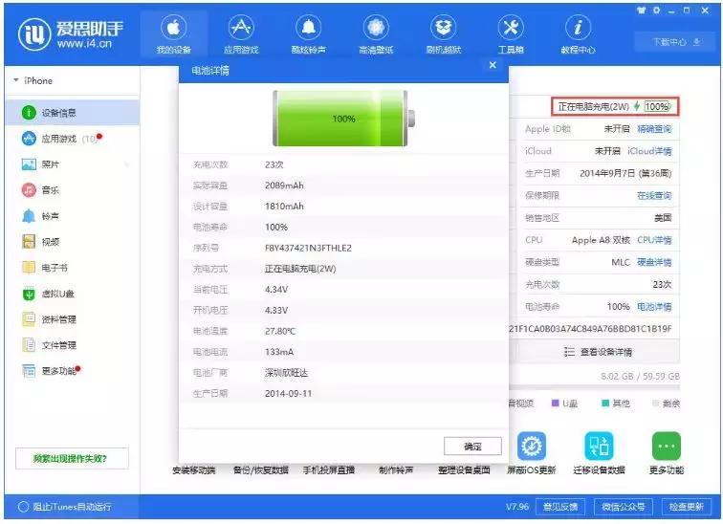Collapse the iPhone device tree
The height and width of the screenshot is (524, 723).
coord(16,80)
